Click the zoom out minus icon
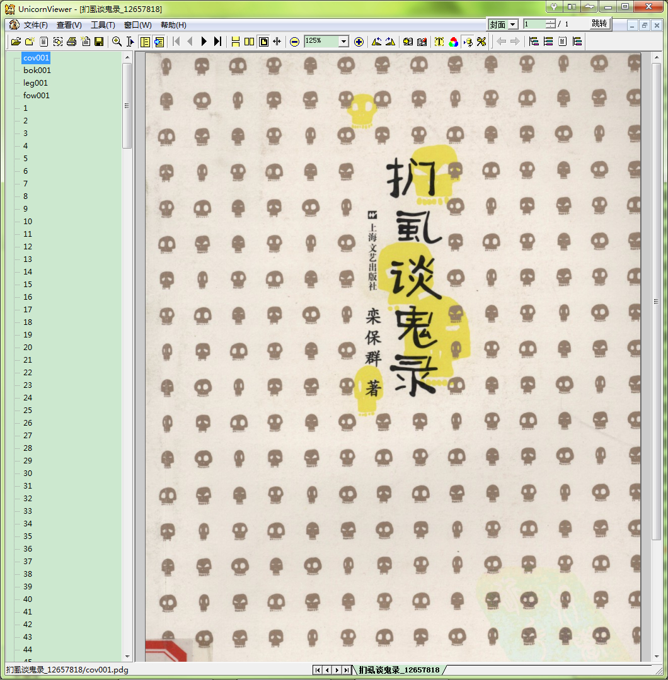Screen dimensions: 668x680 [x=295, y=42]
